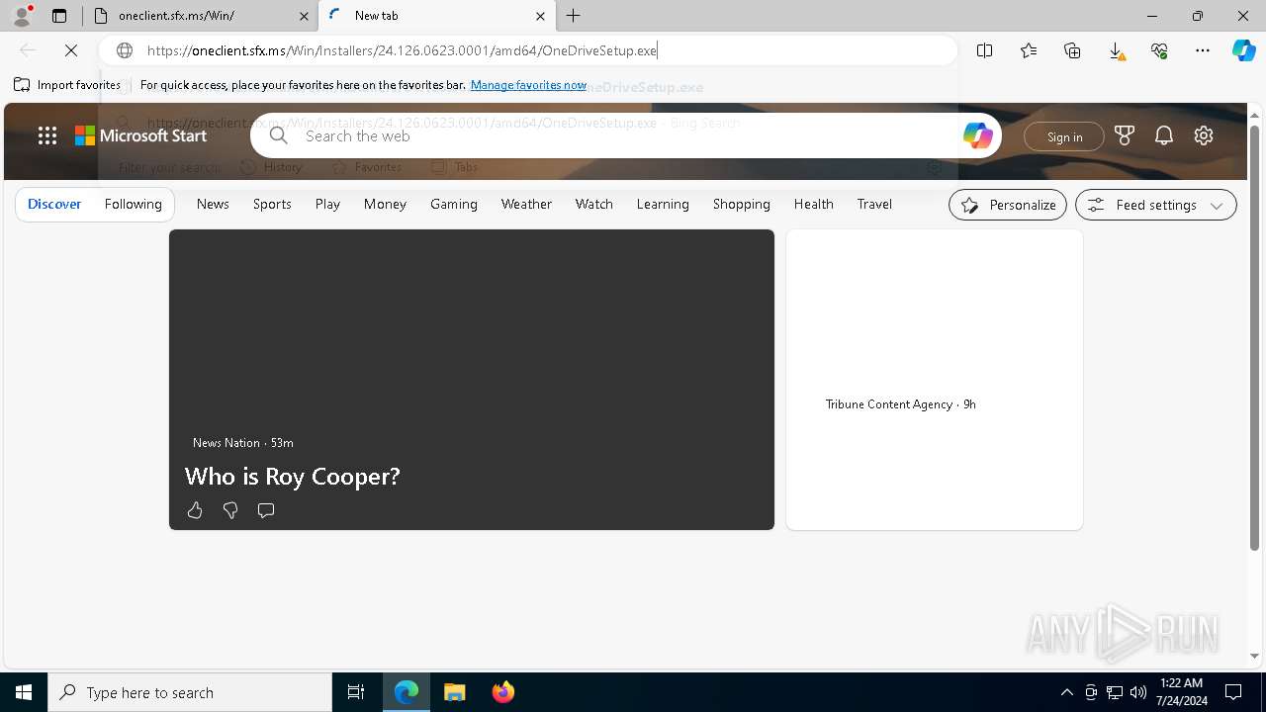Image resolution: width=1266 pixels, height=712 pixels.
Task: Open the Windows notification center
Action: tap(1233, 692)
